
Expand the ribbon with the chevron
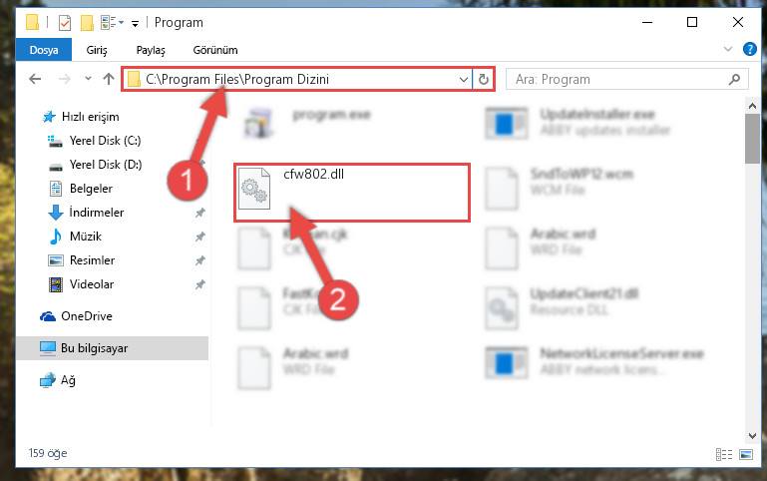point(728,49)
